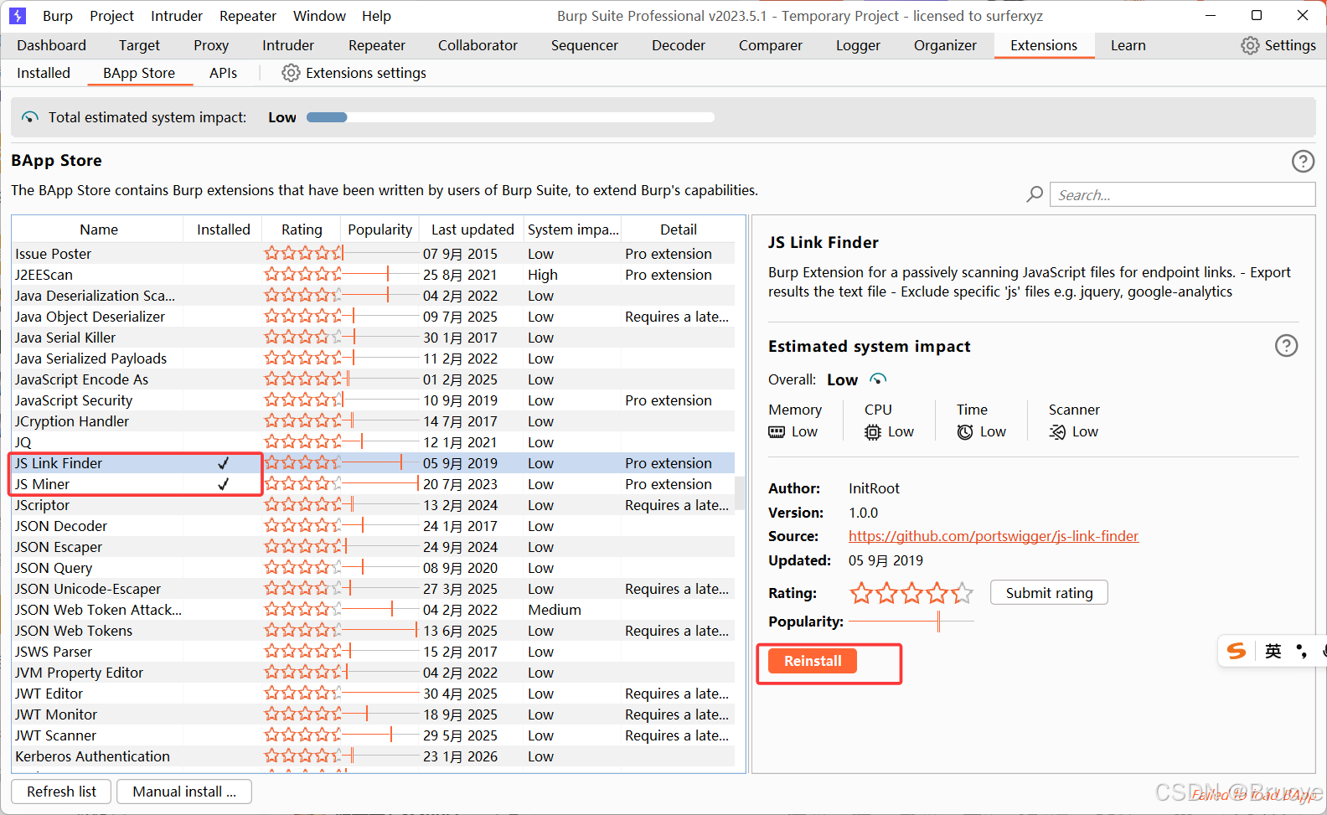The width and height of the screenshot is (1327, 815).
Task: Click the Time clock icon
Action: click(965, 432)
